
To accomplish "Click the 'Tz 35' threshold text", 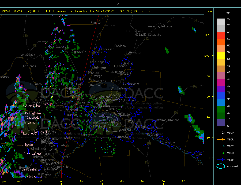I will 144,11.
